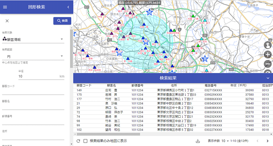Viewport: 273px width, 146px height.
Task: Open the 検索範囲 円 dropdown
Action: [33, 56]
